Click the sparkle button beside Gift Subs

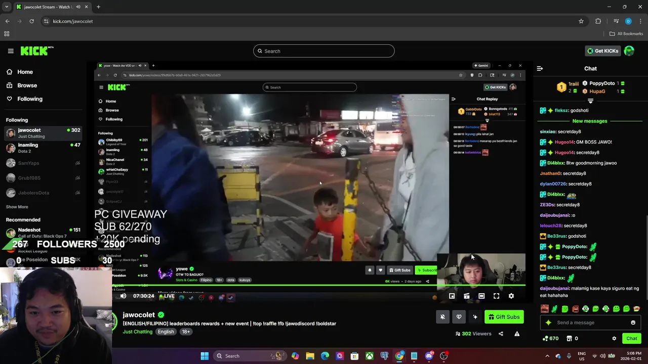[x=475, y=317]
